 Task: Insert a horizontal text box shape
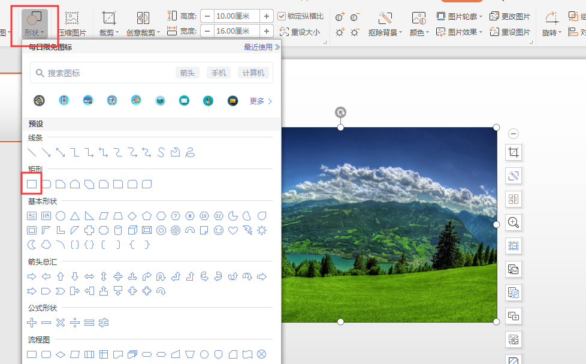click(32, 216)
